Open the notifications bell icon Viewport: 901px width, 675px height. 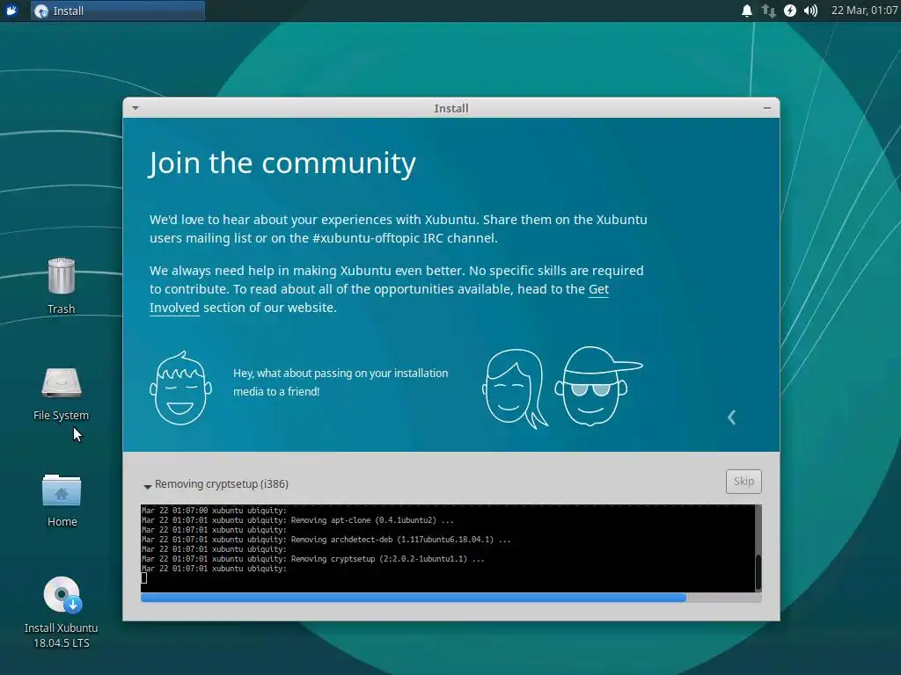point(746,11)
